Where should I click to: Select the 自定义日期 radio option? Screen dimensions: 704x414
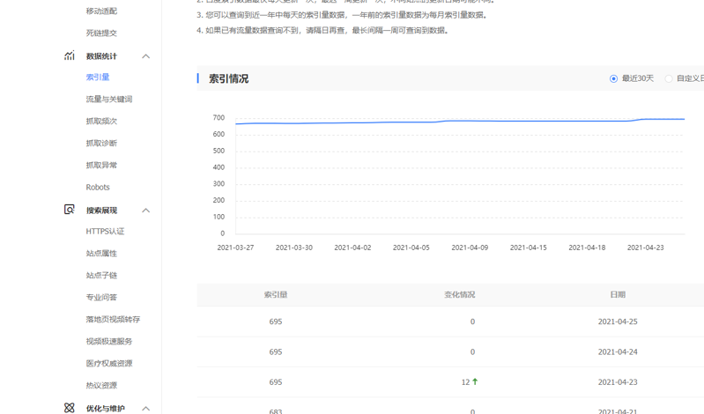click(669, 78)
